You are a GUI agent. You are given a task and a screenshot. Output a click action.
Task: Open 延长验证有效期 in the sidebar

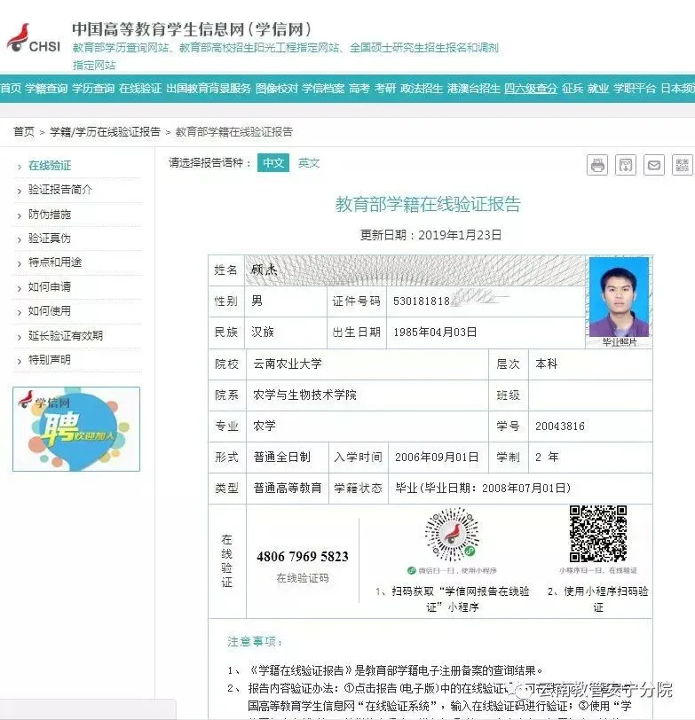pos(66,336)
